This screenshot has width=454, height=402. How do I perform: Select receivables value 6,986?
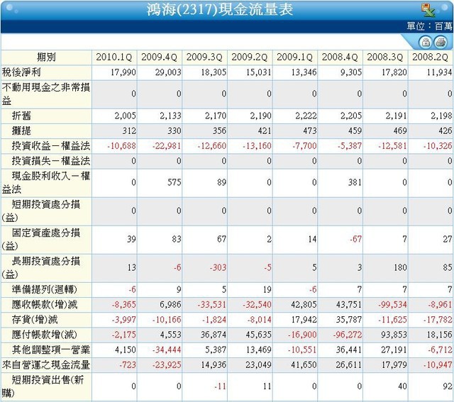coord(170,304)
